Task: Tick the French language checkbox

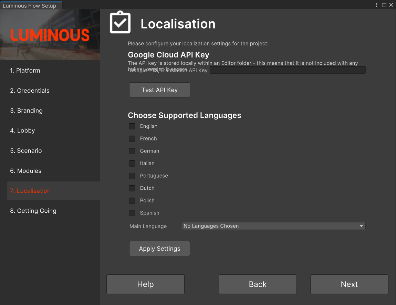Action: [132, 139]
